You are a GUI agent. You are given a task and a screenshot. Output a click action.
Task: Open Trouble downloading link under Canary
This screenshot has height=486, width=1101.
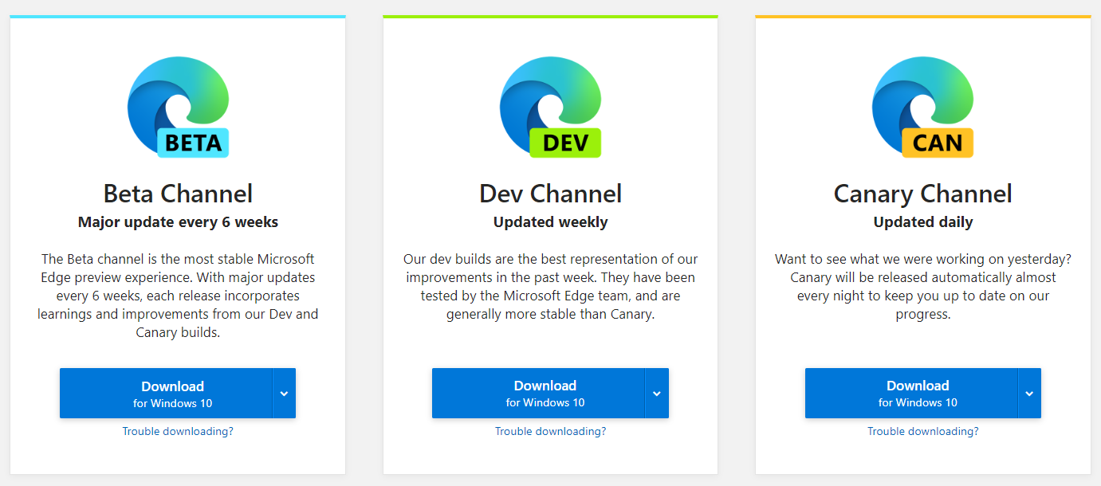point(923,432)
